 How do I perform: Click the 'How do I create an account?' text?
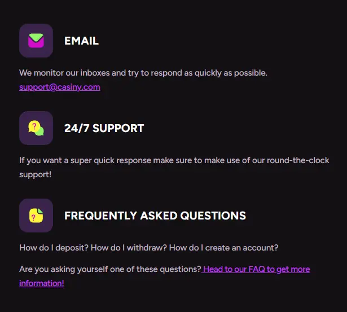pyautogui.click(x=223, y=248)
